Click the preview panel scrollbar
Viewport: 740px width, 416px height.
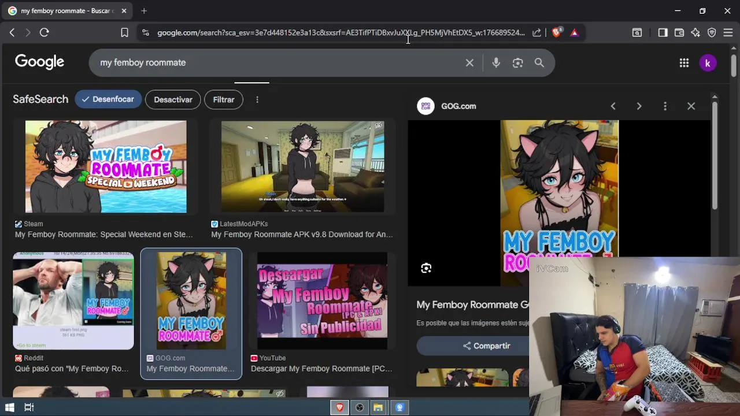coord(715,156)
